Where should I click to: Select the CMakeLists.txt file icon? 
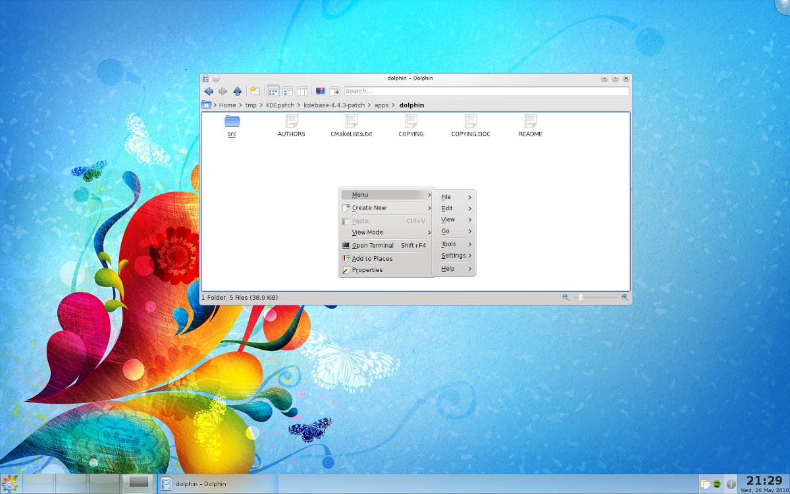(352, 121)
